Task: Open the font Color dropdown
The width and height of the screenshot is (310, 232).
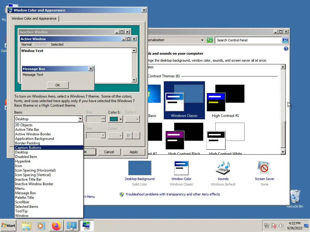Action: pyautogui.click(x=115, y=136)
